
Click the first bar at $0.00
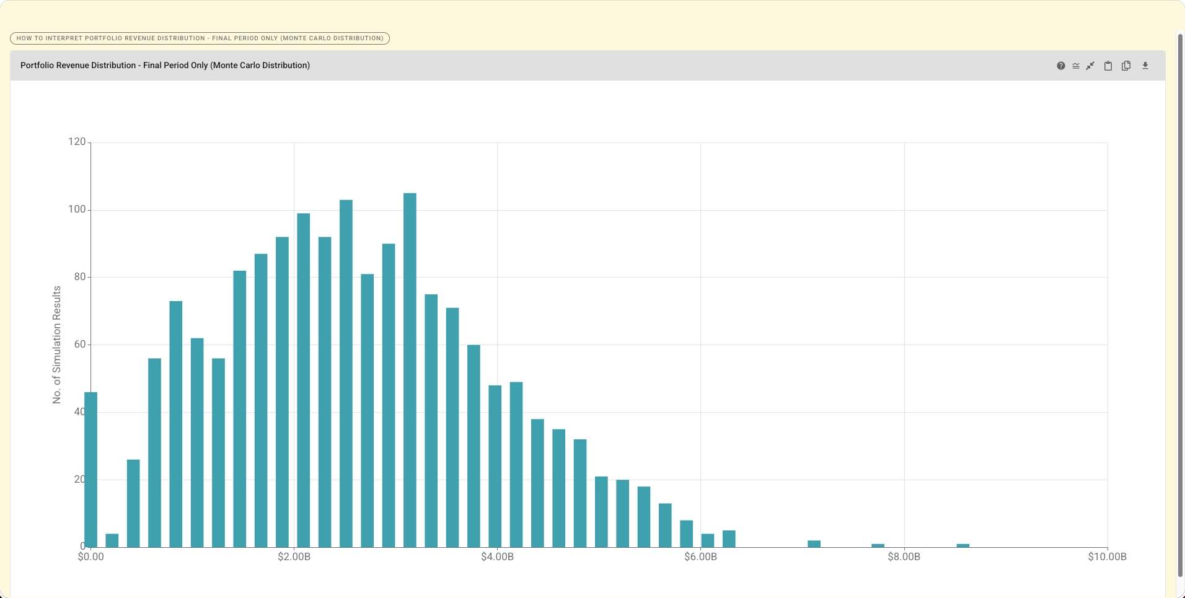click(x=91, y=470)
